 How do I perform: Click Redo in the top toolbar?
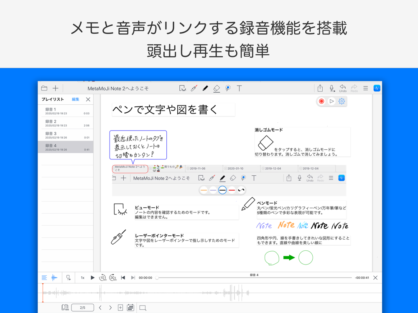[x=354, y=88]
